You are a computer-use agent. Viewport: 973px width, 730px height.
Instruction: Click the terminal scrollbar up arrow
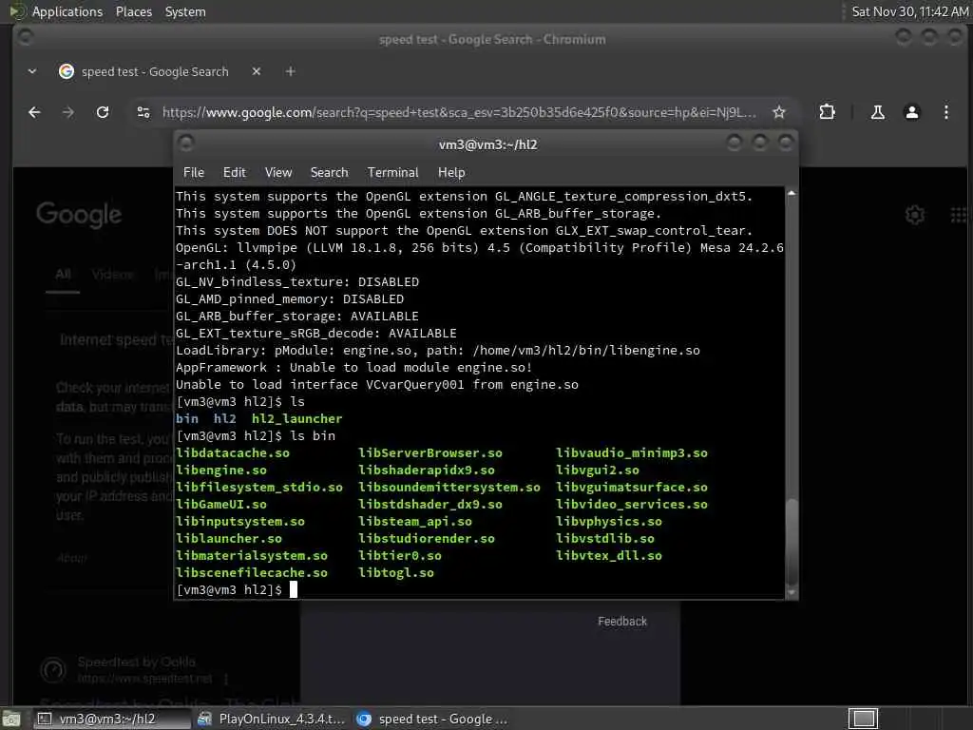click(x=792, y=194)
